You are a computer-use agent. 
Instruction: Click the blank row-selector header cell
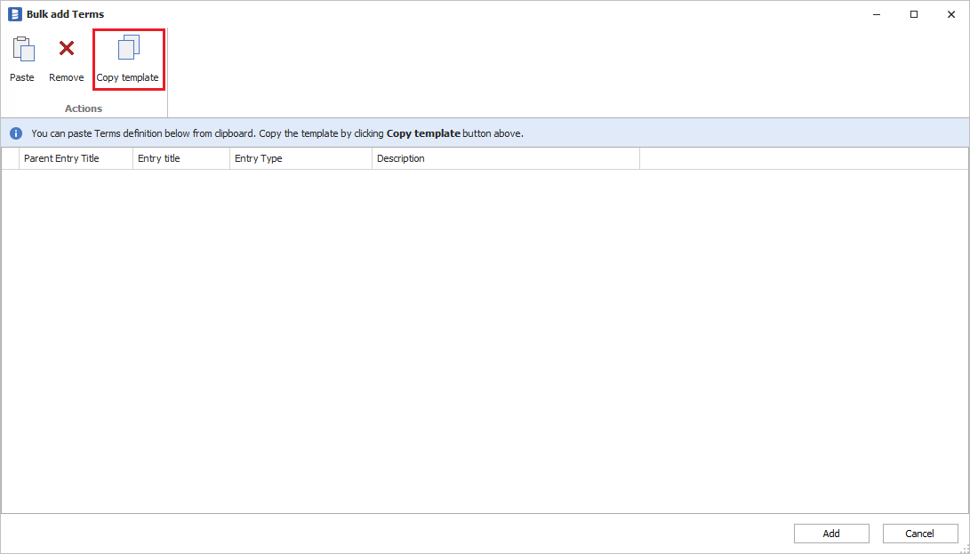[10, 158]
